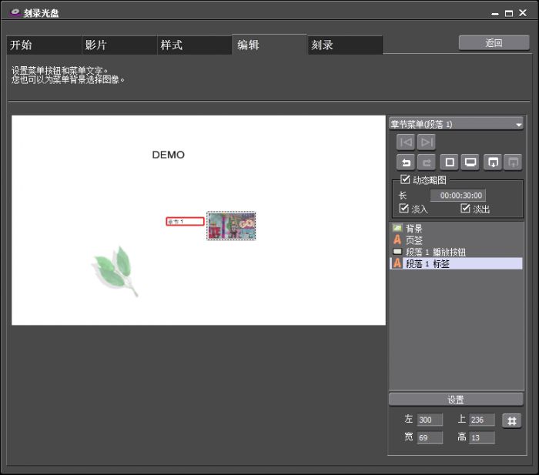Uncheck the 淡入 fade-in checkbox
This screenshot has height=475, width=539.
point(404,209)
